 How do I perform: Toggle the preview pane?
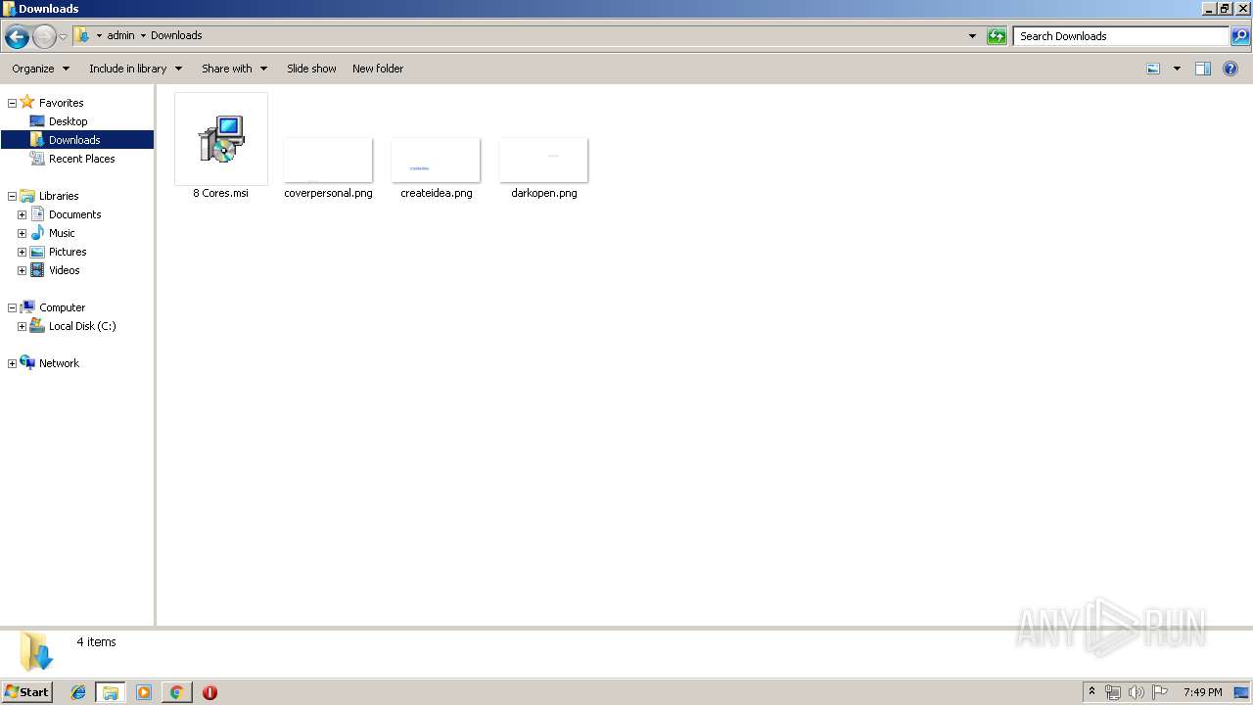point(1203,69)
